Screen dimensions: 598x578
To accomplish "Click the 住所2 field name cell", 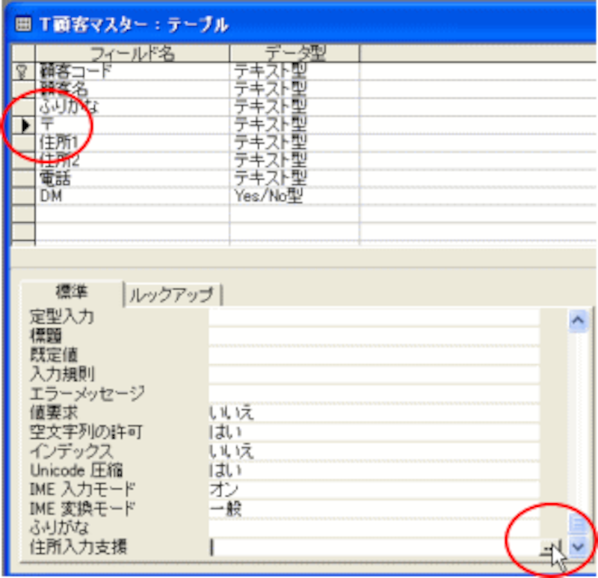I will pos(132,161).
